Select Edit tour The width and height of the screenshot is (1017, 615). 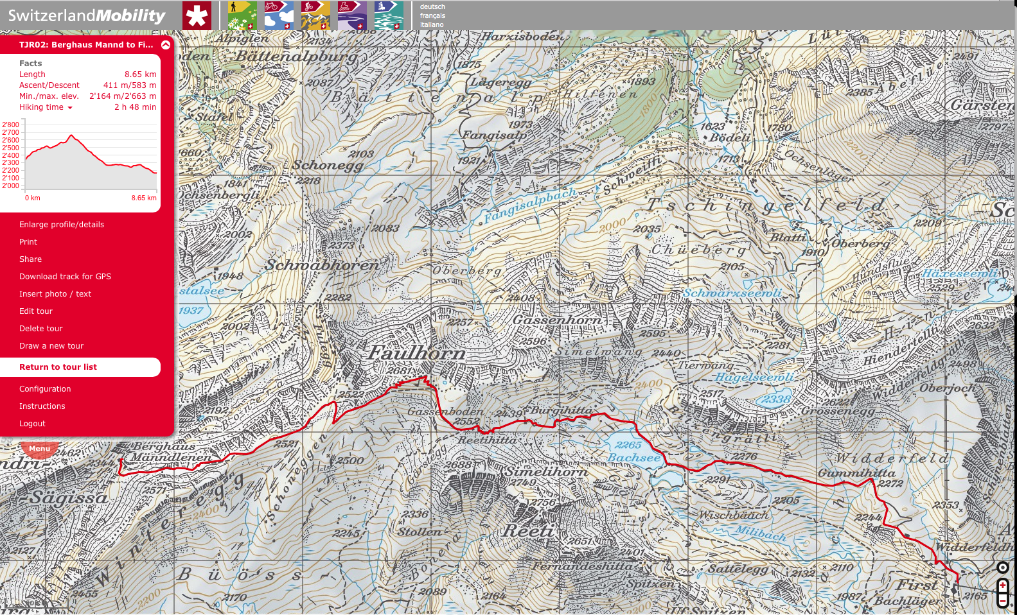[x=36, y=311]
